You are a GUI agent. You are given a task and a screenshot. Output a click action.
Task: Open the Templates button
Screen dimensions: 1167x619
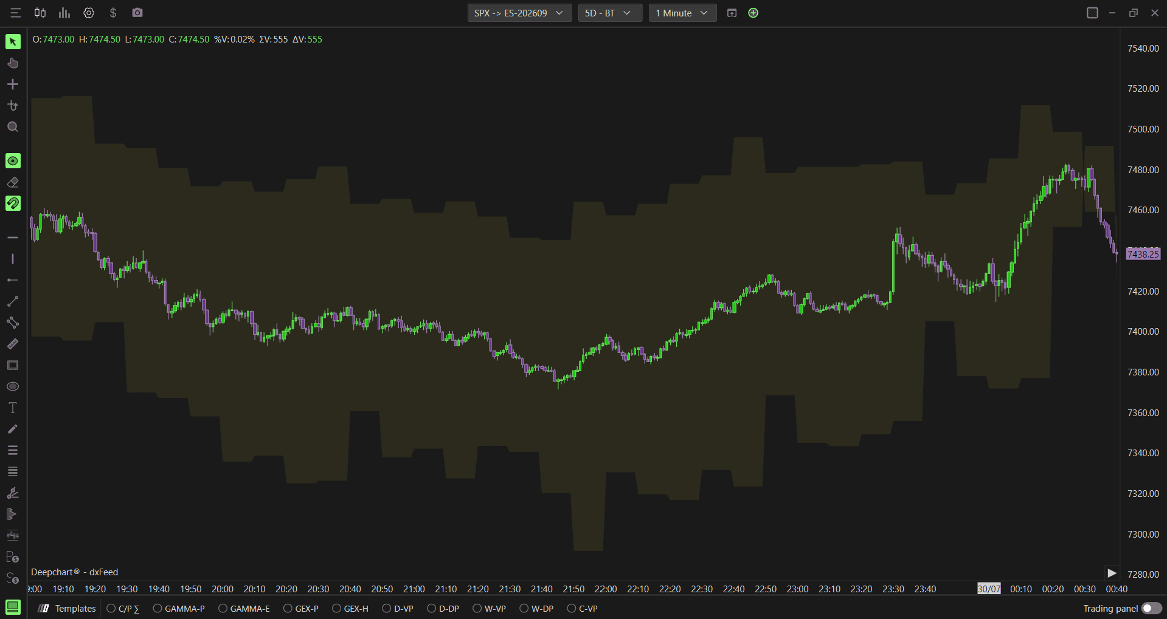pyautogui.click(x=67, y=609)
